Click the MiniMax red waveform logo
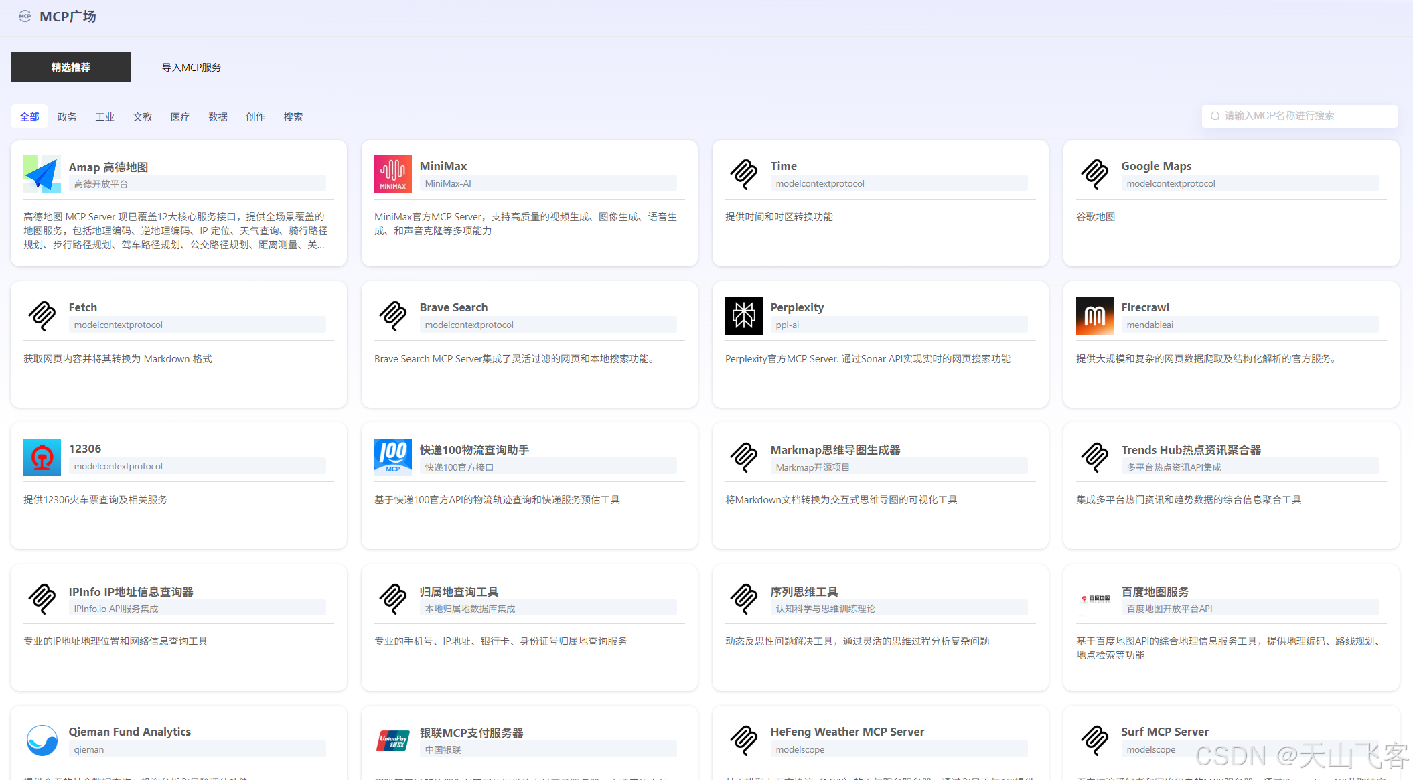This screenshot has height=780, width=1413. [393, 174]
